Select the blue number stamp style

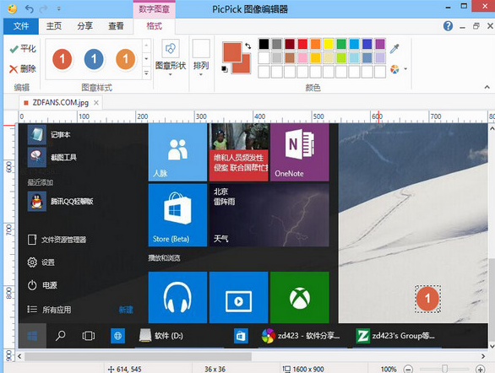(x=94, y=59)
